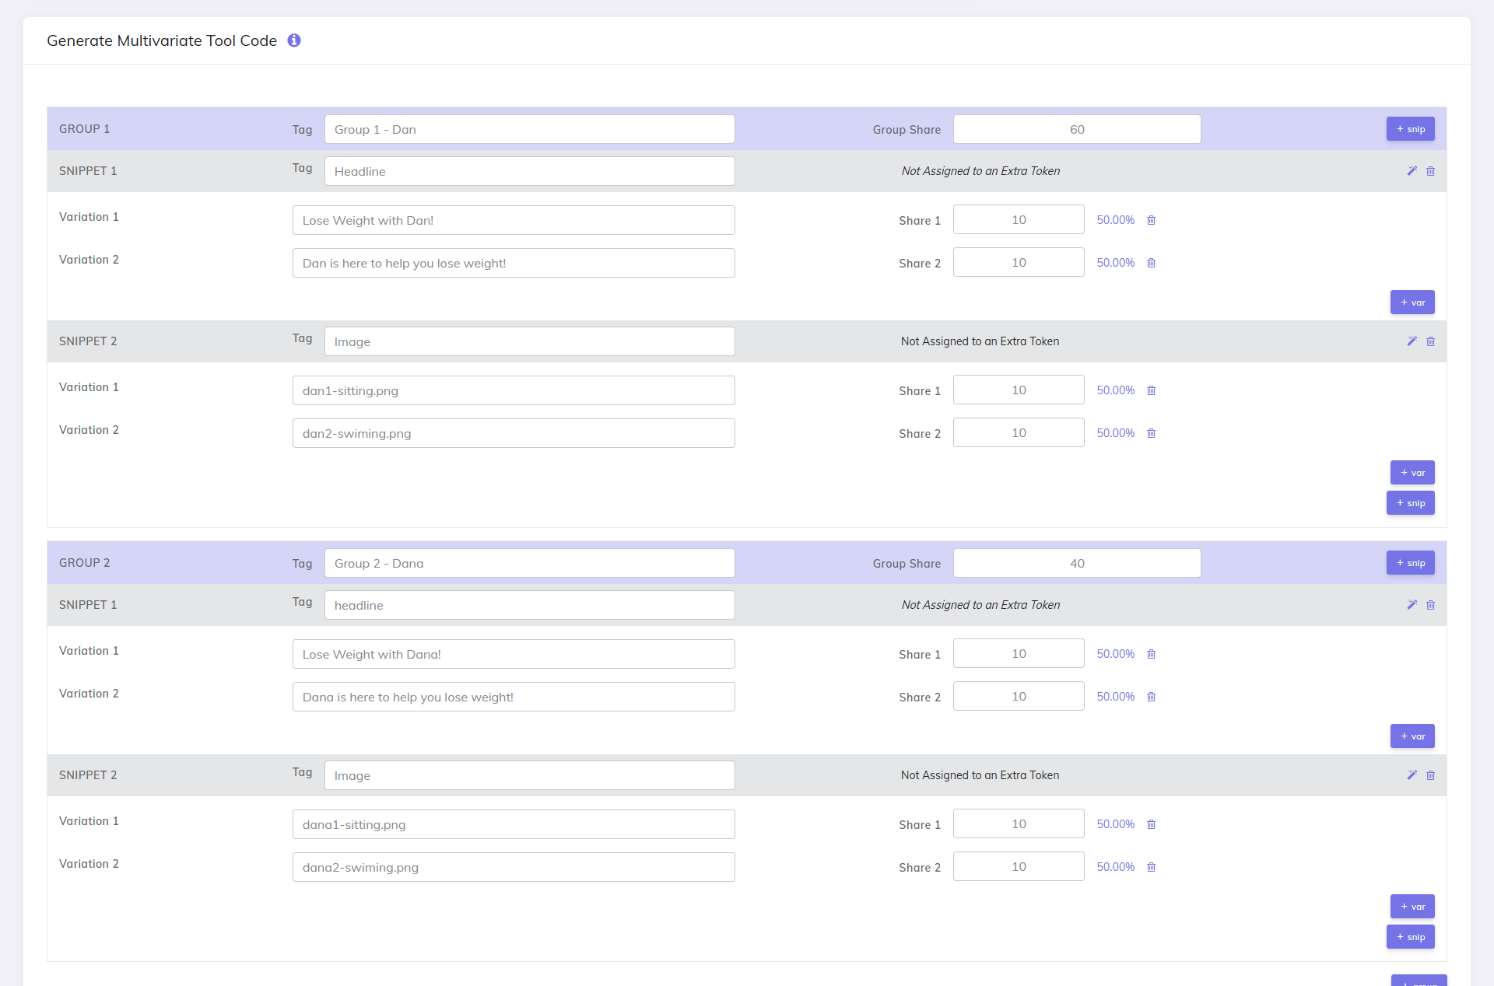
Task: Remove dan2-swiming.png using its trash icon
Action: pos(1152,433)
